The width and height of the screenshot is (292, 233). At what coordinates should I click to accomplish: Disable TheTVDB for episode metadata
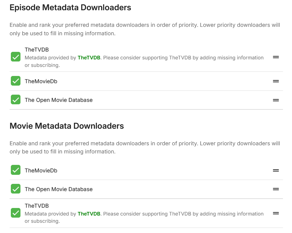(x=16, y=57)
